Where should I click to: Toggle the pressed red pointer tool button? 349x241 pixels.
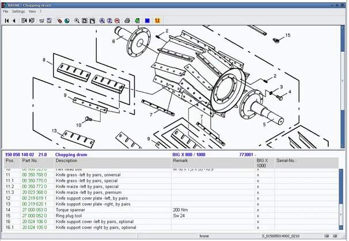[x=59, y=21]
